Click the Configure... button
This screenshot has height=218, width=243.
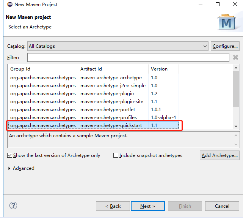point(225,46)
